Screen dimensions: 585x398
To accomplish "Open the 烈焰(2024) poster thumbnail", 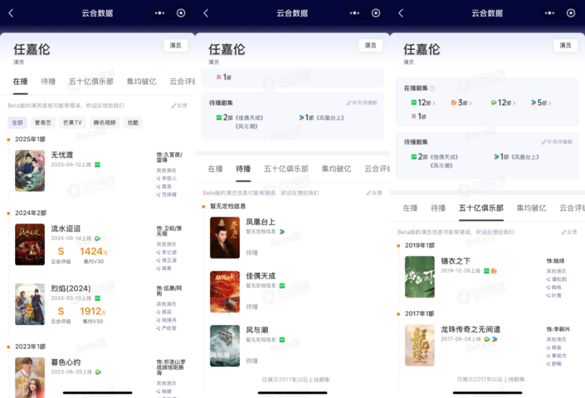I will click(30, 304).
